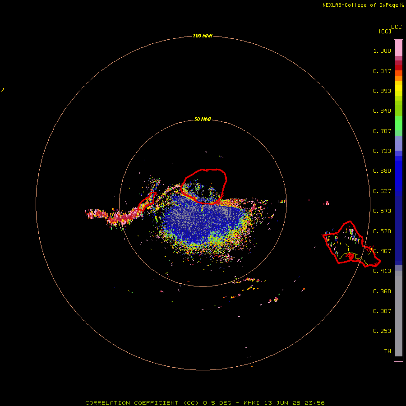Click the [CC] units label
Screen dimensions: 406x406
tap(385, 31)
